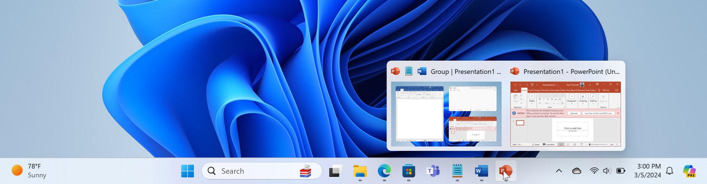Image resolution: width=707 pixels, height=184 pixels.
Task: Open the notifications bell
Action: 669,171
